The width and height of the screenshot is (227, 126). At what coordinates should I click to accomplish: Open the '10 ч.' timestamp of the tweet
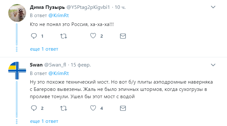point(120,7)
